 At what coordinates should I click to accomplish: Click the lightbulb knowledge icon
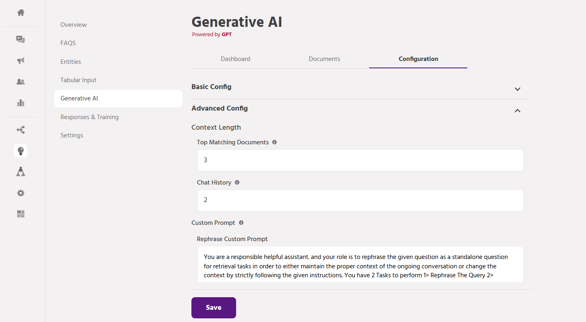click(21, 151)
